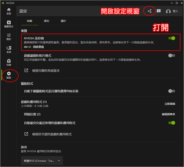Click the NVIDIA logo in title bar
The height and width of the screenshot is (167, 184).
3,3
